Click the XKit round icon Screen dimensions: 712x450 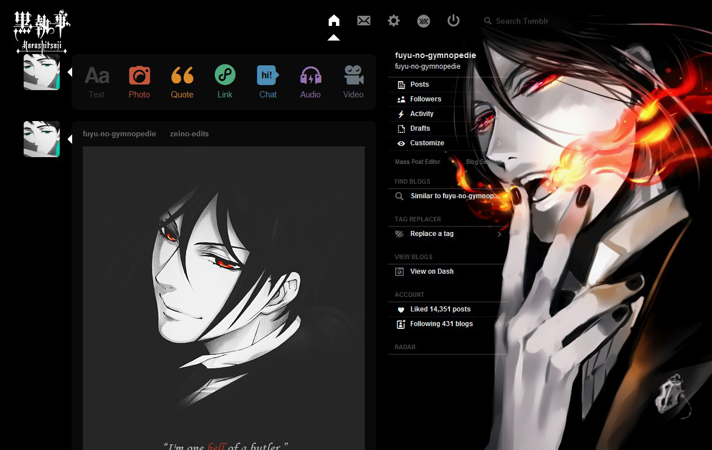(x=423, y=21)
